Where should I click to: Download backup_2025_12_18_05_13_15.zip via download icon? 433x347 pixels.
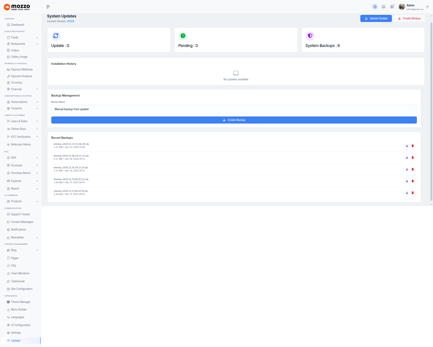(x=407, y=169)
